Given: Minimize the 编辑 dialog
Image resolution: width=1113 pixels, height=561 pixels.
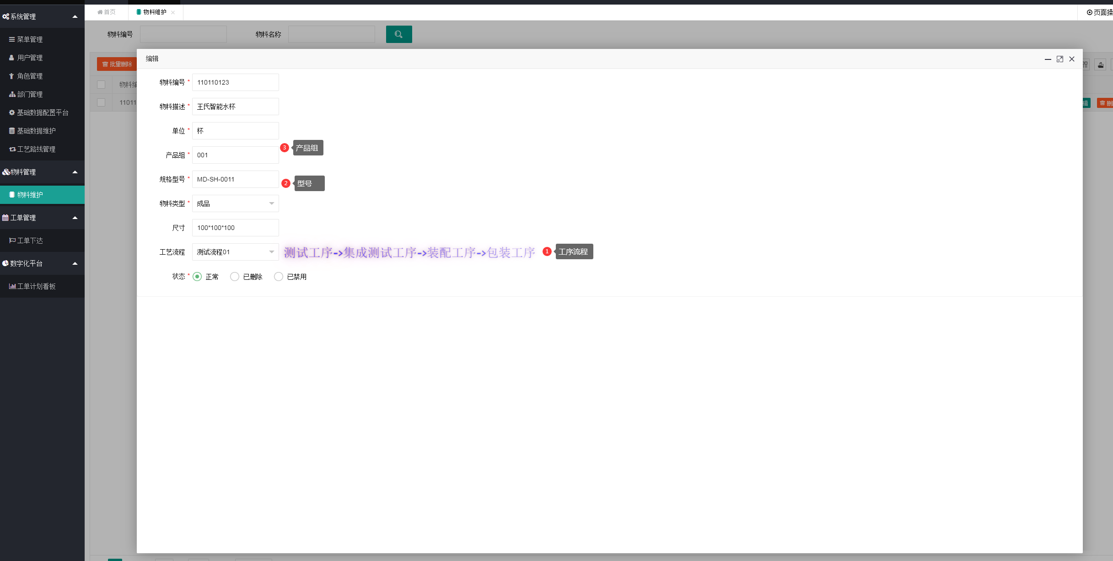Looking at the screenshot, I should point(1048,59).
